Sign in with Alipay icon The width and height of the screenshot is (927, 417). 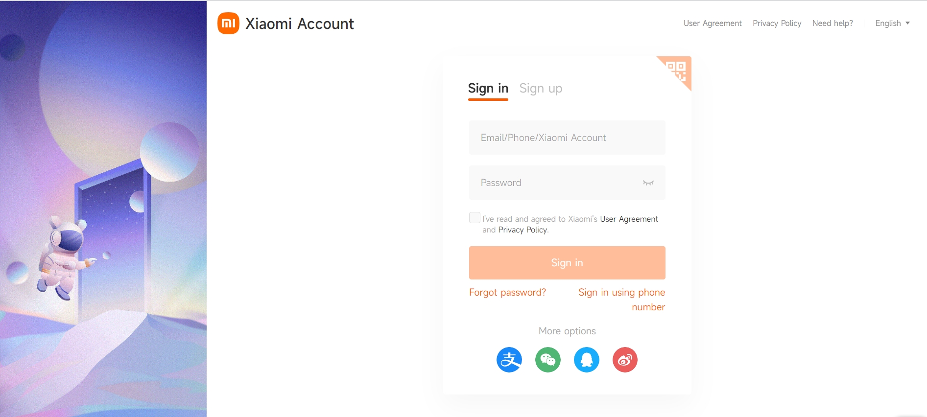click(509, 360)
